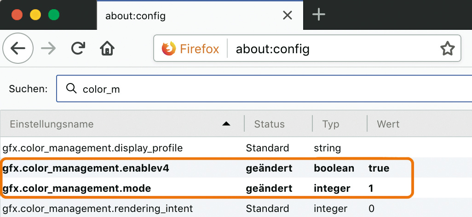472x217 pixels.
Task: Click the back navigation arrow
Action: (18, 48)
